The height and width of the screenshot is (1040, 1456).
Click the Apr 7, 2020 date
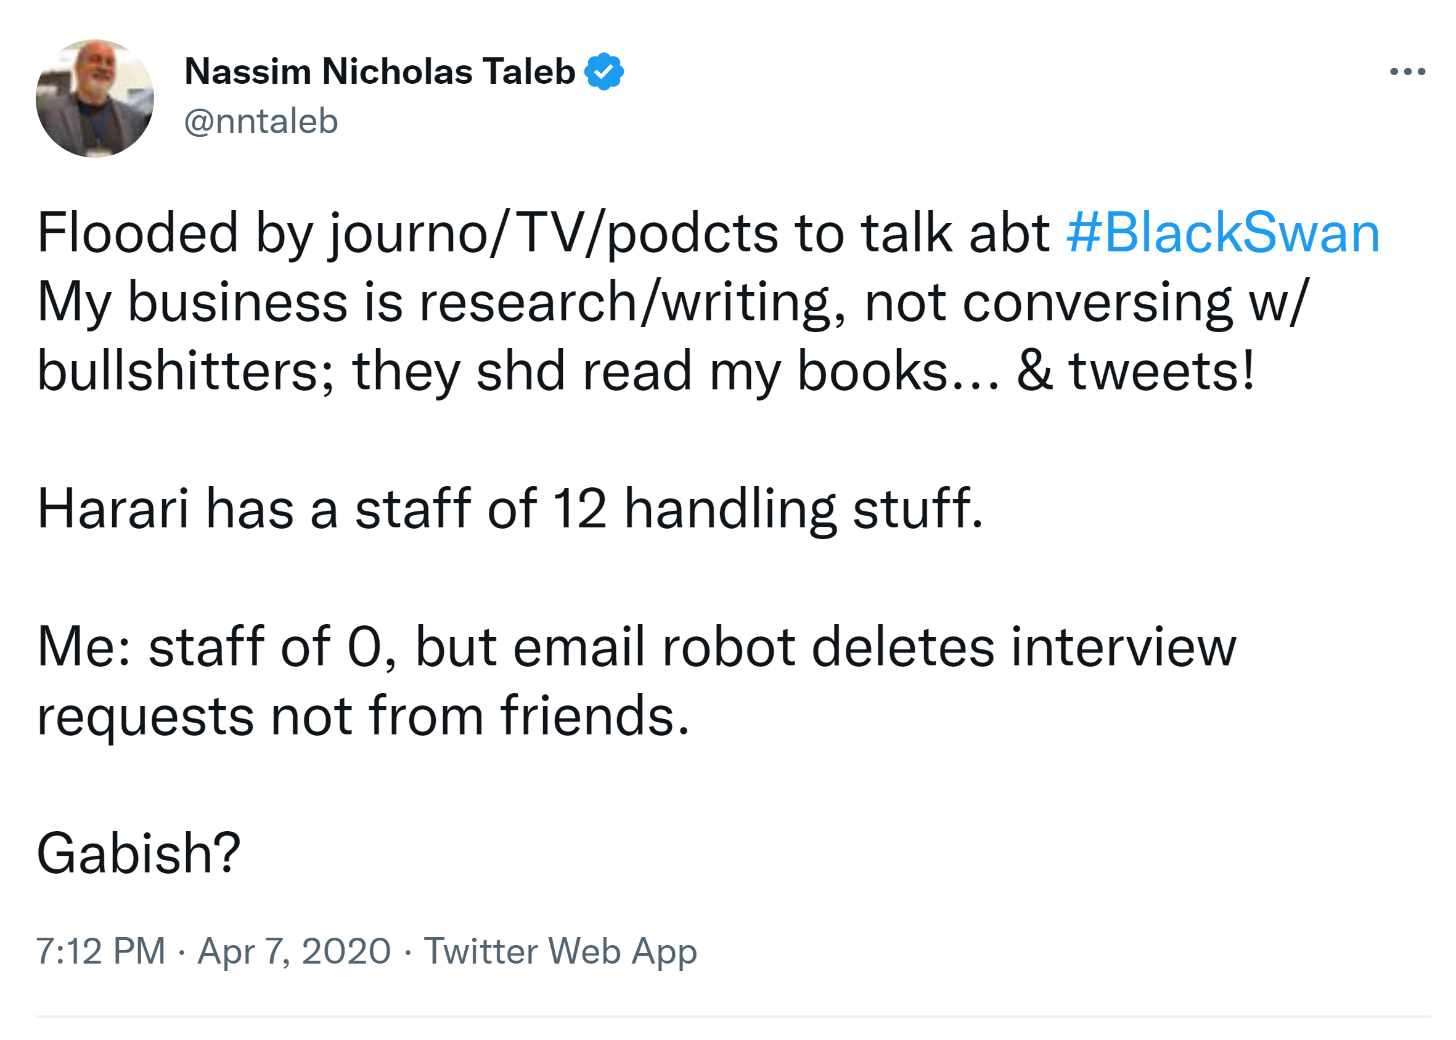point(294,951)
